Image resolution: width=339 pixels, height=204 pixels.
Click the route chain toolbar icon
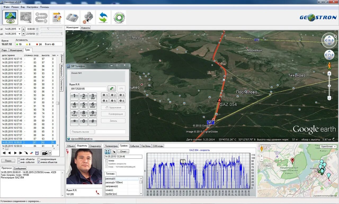pos(41,17)
